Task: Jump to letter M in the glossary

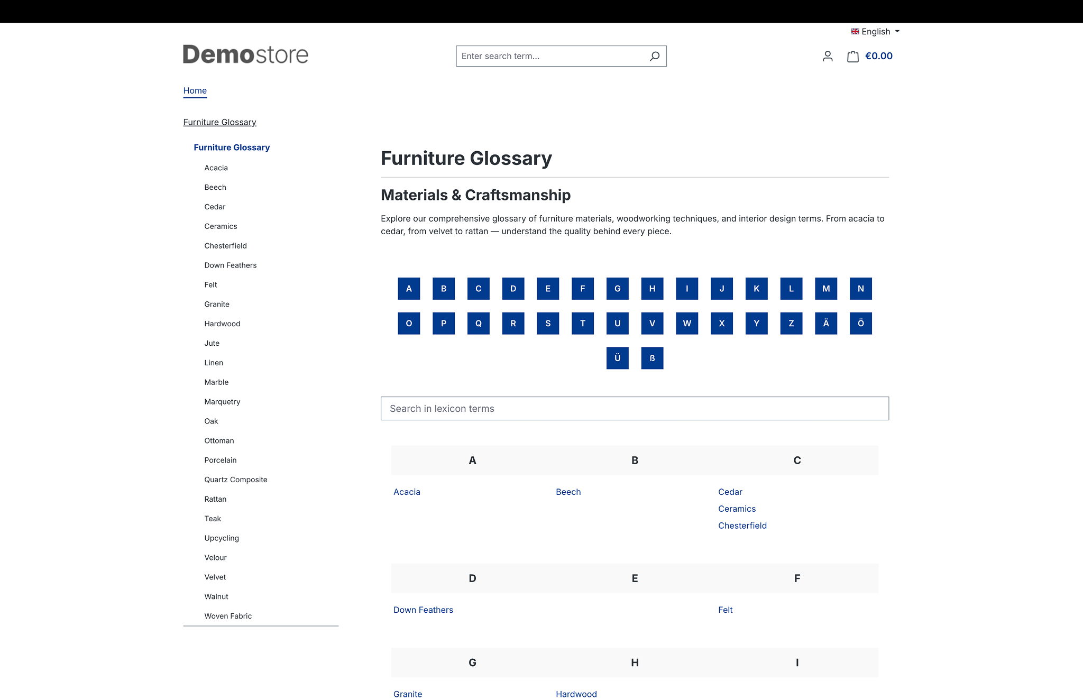Action: pyautogui.click(x=826, y=289)
